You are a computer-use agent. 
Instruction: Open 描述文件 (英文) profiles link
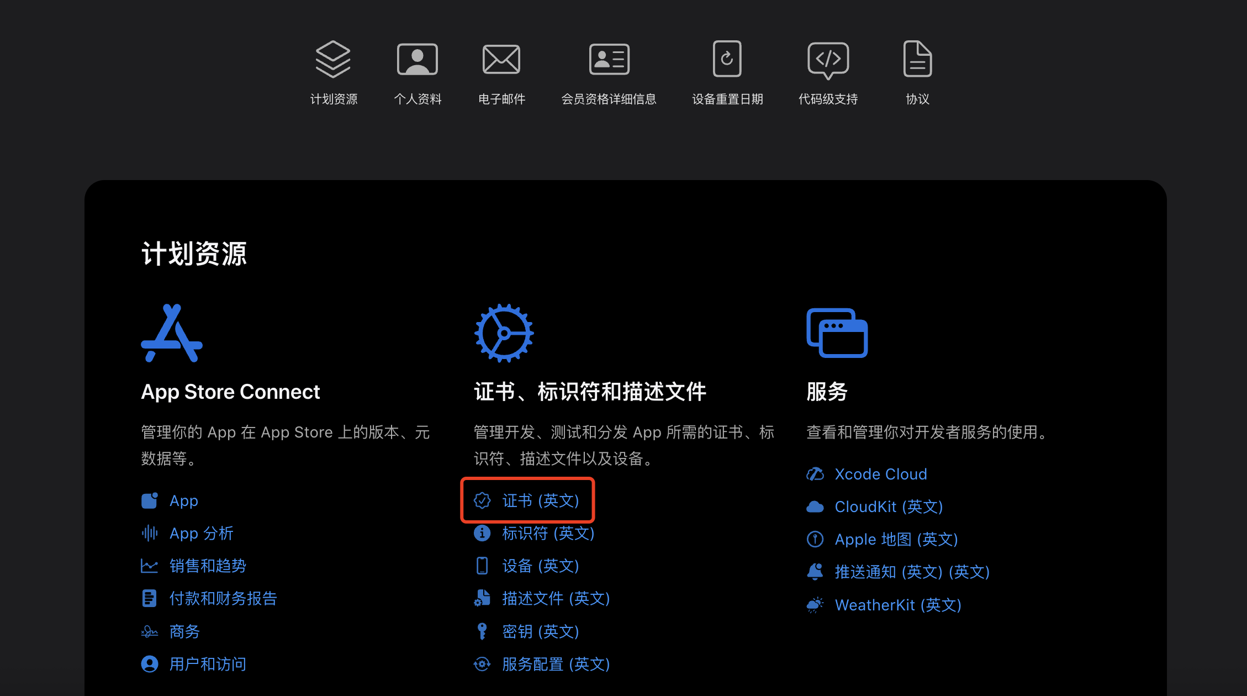click(555, 598)
